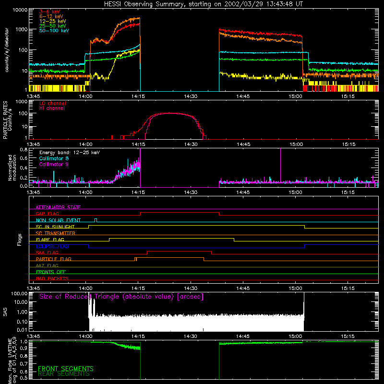Select the Collimator 9 legend label
384x384 pixels.
54,164
